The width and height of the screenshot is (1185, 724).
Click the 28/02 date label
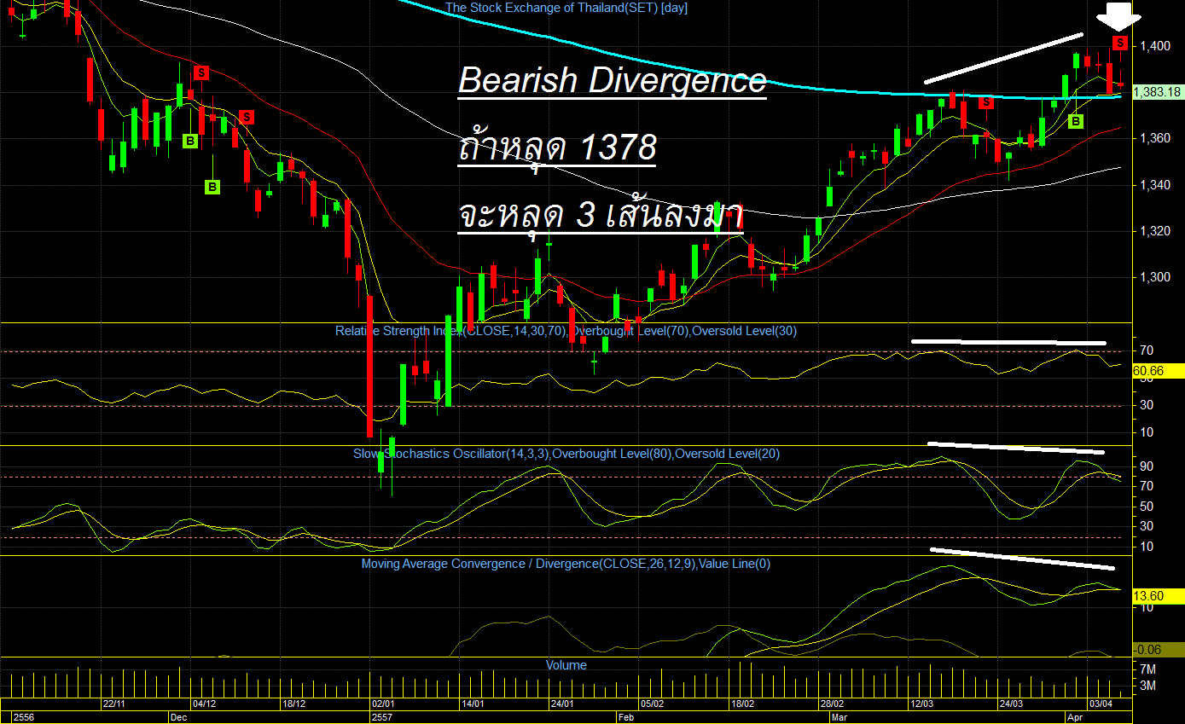[832, 704]
